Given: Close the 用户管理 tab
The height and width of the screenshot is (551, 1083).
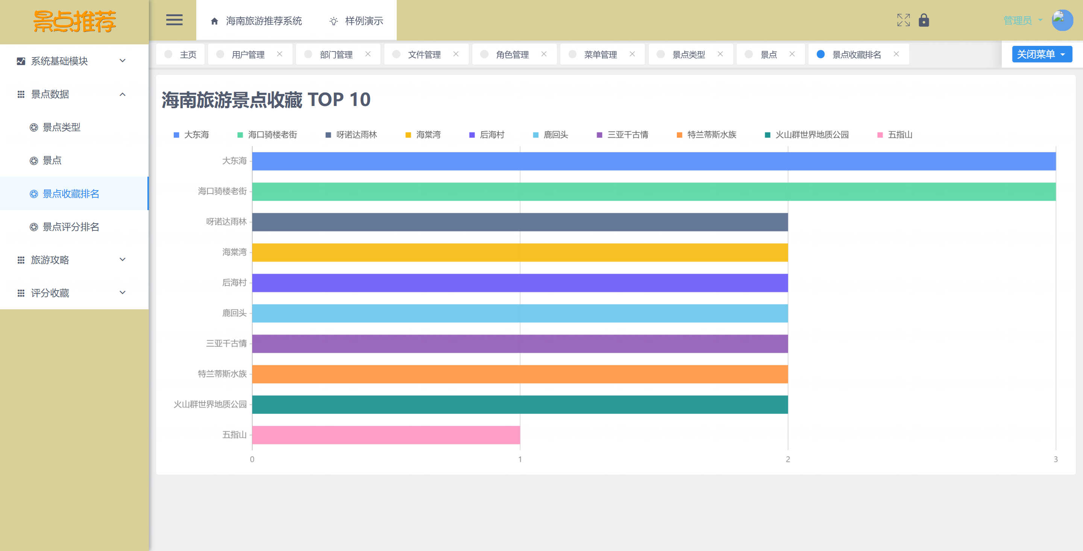Looking at the screenshot, I should 279,54.
